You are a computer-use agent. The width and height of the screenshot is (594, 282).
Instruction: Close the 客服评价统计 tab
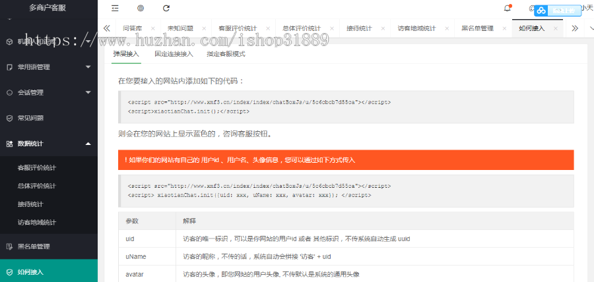(x=267, y=28)
